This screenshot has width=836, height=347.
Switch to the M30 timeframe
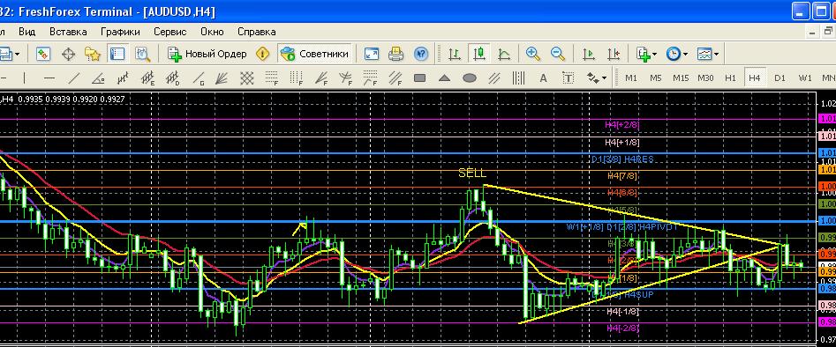(x=705, y=78)
